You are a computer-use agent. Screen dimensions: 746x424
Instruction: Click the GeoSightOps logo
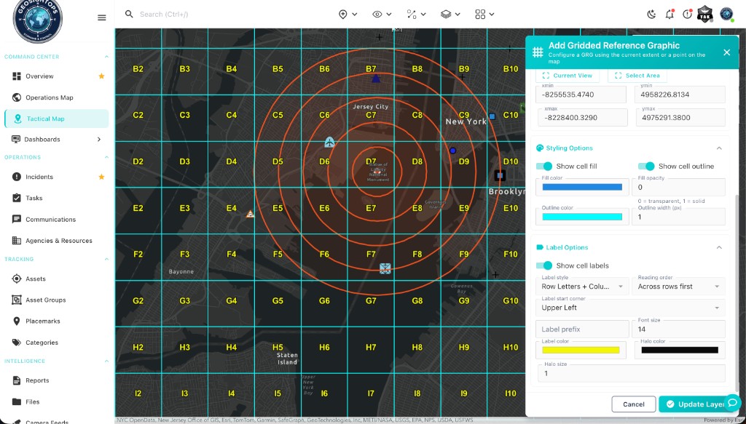[x=38, y=19]
